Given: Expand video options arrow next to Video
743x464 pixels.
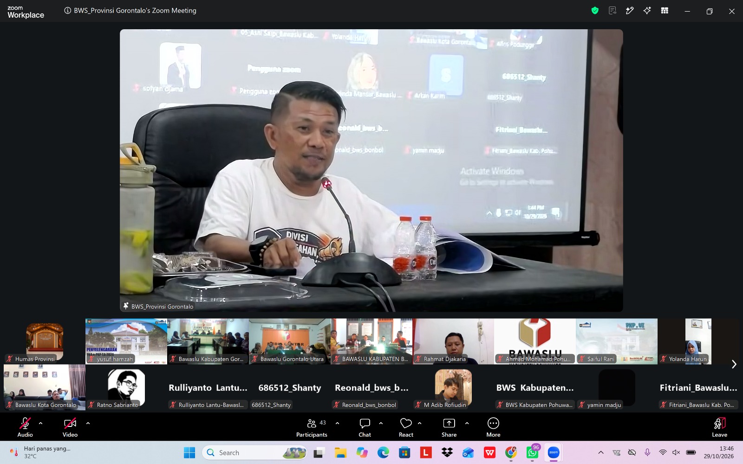Looking at the screenshot, I should coord(88,423).
